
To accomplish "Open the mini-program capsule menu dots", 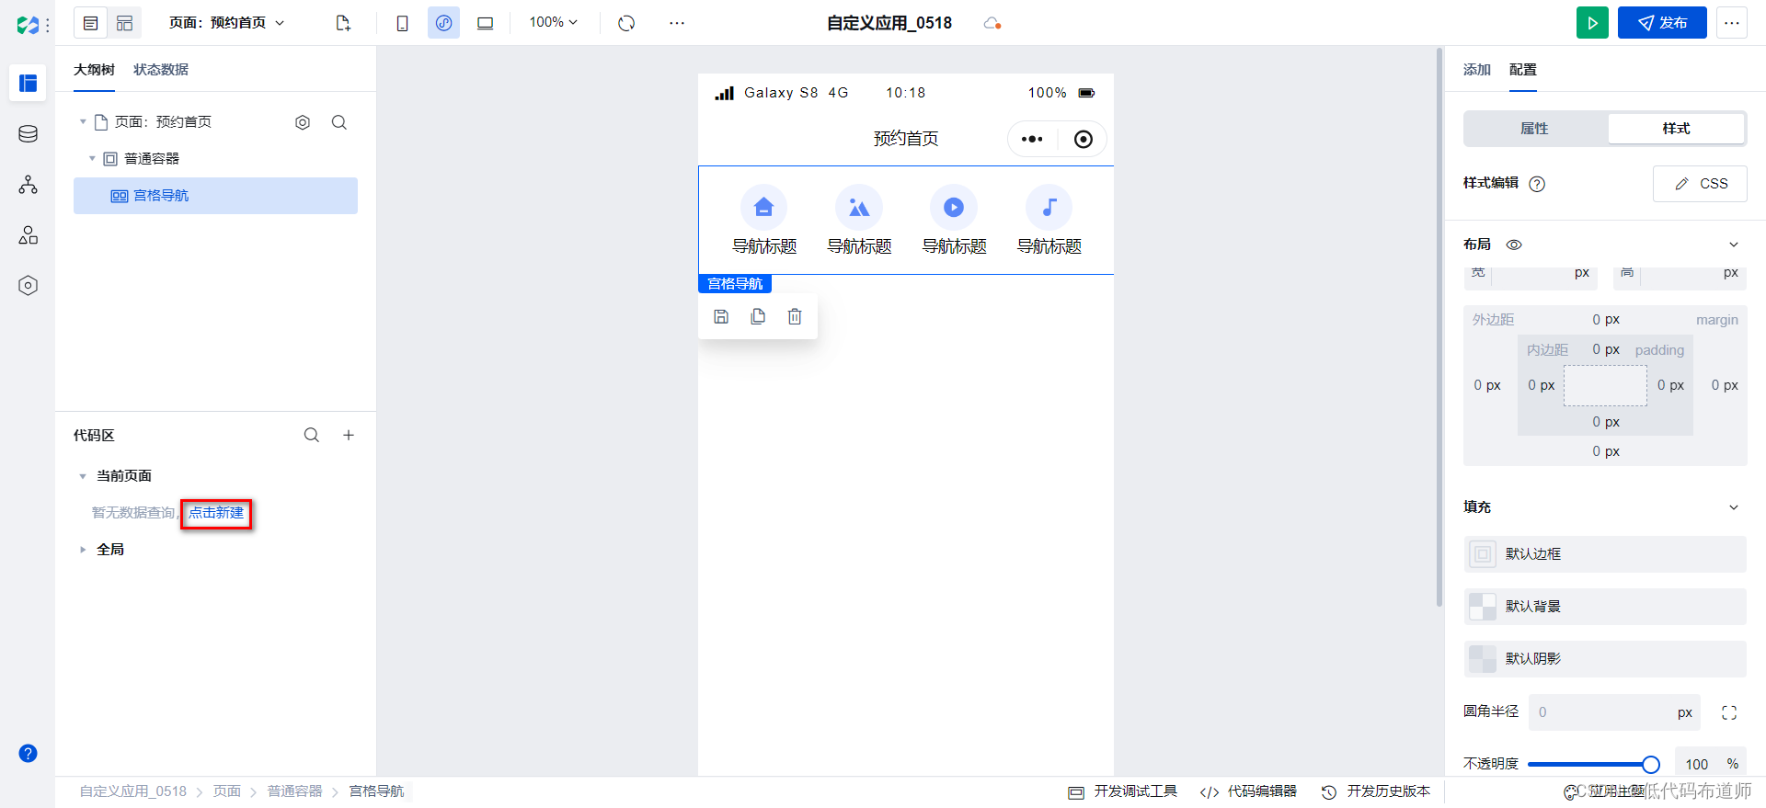I will pos(1032,139).
